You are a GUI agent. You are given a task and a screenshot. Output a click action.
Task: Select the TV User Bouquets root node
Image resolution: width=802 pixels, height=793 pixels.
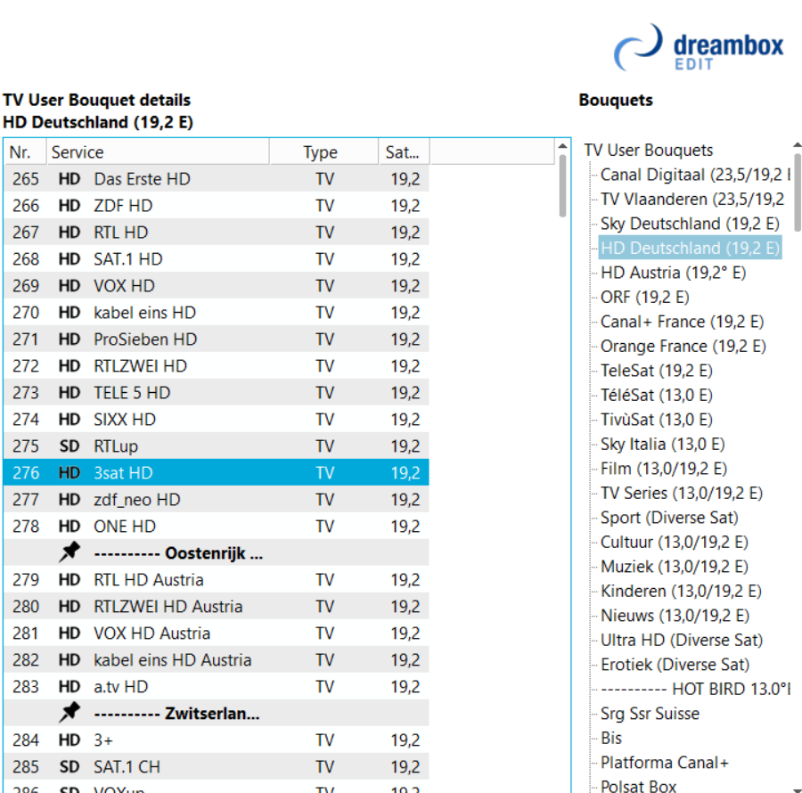648,150
